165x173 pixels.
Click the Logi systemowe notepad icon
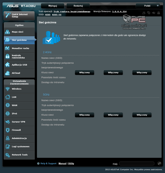click(x=8, y=146)
